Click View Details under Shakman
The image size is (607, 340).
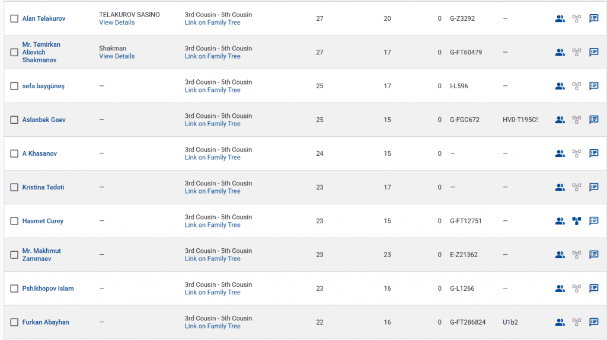[x=117, y=56]
